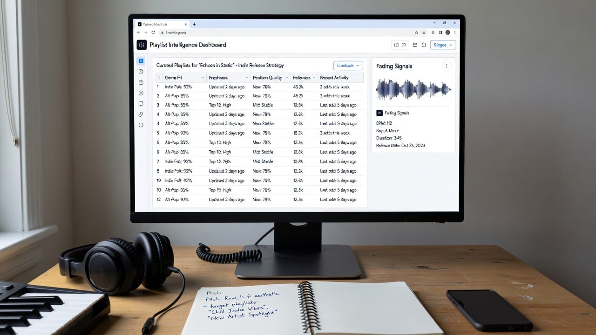Open the Fading Signals card three-dot menu
The image size is (596, 335).
pos(447,66)
